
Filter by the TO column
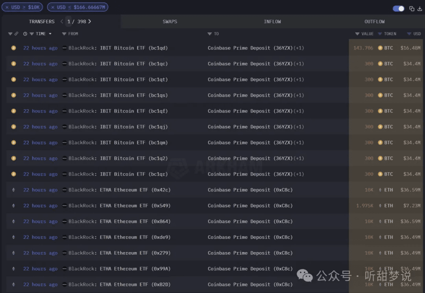209,34
